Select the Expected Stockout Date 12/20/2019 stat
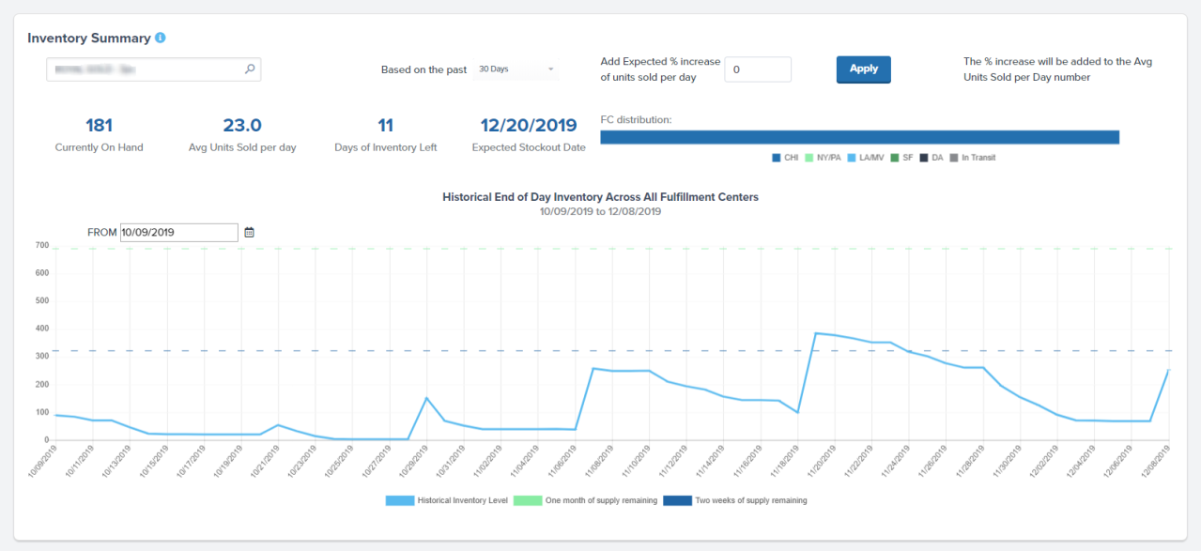Viewport: 1201px width, 551px height. click(528, 125)
